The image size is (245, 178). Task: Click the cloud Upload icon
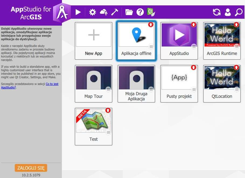[104, 12]
